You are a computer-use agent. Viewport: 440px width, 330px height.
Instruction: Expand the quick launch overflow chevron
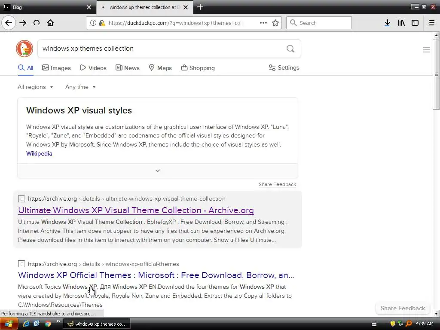tap(58, 321)
